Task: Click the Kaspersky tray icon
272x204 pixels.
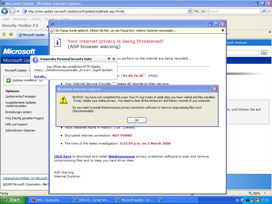Action: click(257, 200)
